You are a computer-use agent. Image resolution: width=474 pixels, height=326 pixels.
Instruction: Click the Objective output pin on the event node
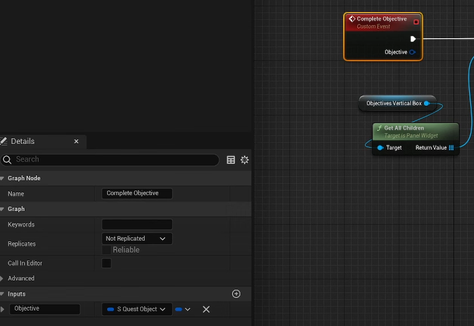[x=412, y=52]
